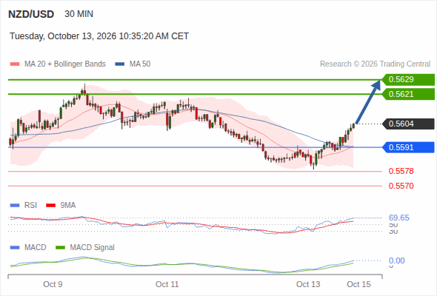Click the 0.5604 current price tag

coord(408,124)
